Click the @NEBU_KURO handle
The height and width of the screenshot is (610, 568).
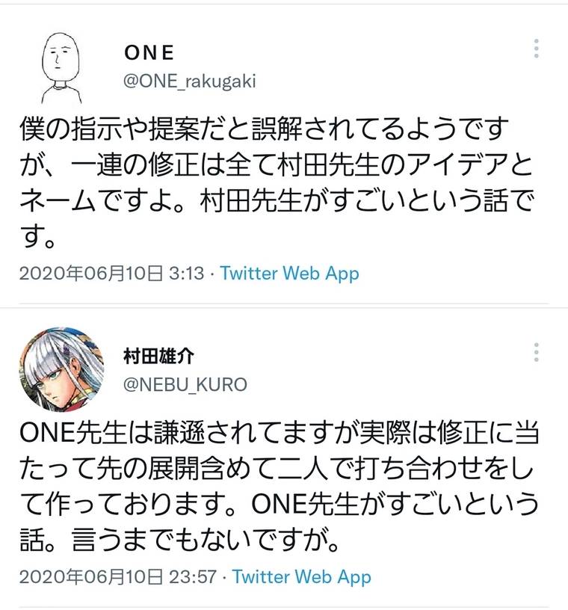pyautogui.click(x=184, y=383)
